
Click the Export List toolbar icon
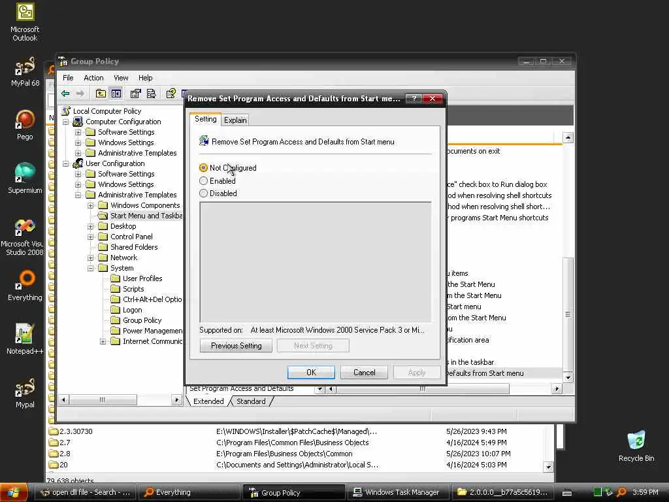click(x=151, y=93)
